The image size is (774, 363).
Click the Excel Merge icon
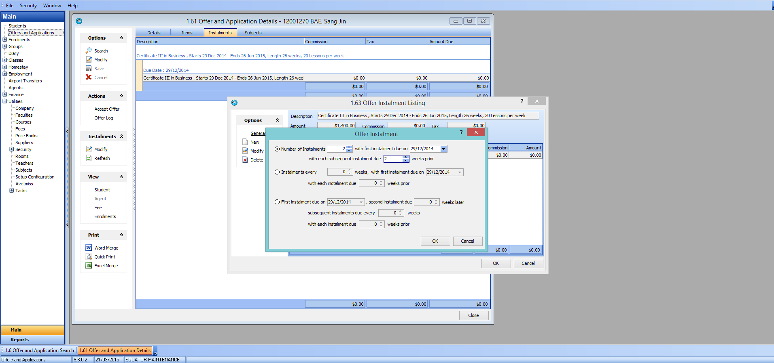(x=89, y=266)
